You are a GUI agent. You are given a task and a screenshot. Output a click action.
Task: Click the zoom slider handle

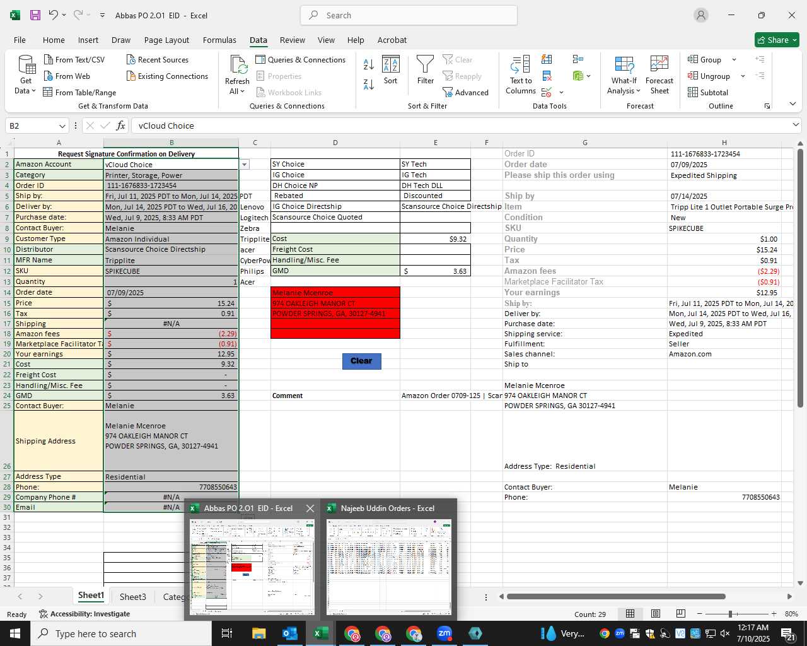[x=730, y=614]
